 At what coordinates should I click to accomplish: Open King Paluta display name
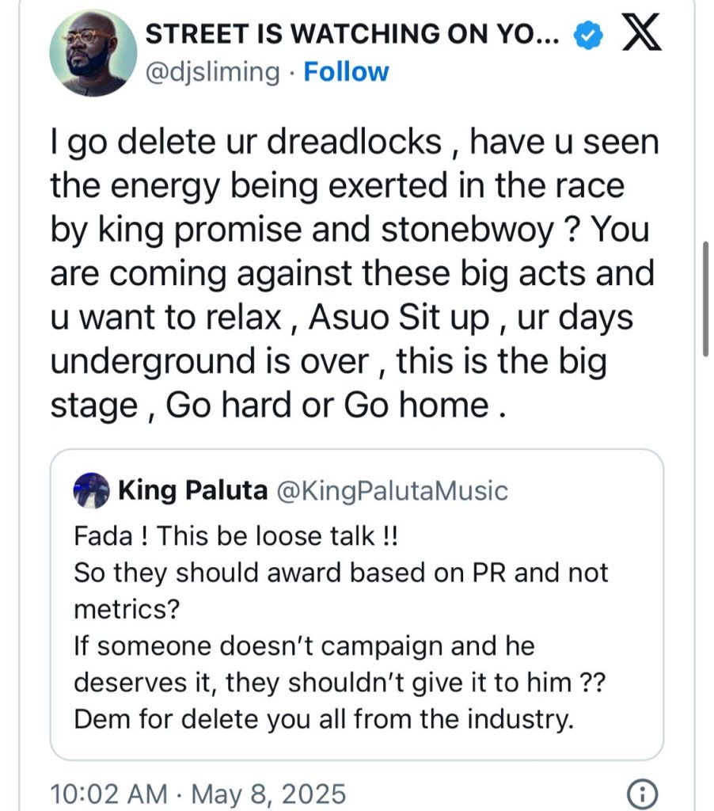point(192,491)
